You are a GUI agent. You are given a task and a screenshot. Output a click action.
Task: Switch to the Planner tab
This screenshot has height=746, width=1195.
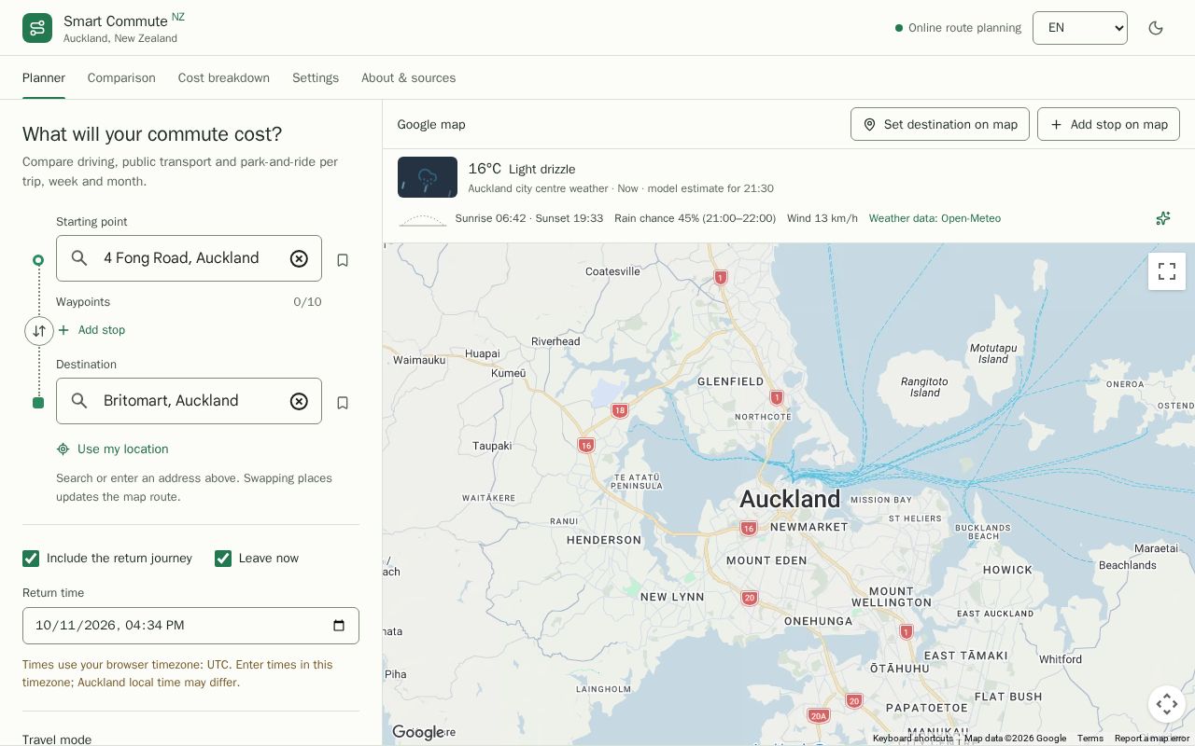[x=44, y=78]
